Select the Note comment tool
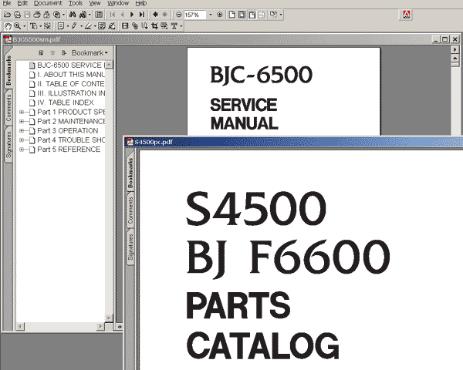Image resolution: width=463 pixels, height=370 pixels. [x=60, y=26]
